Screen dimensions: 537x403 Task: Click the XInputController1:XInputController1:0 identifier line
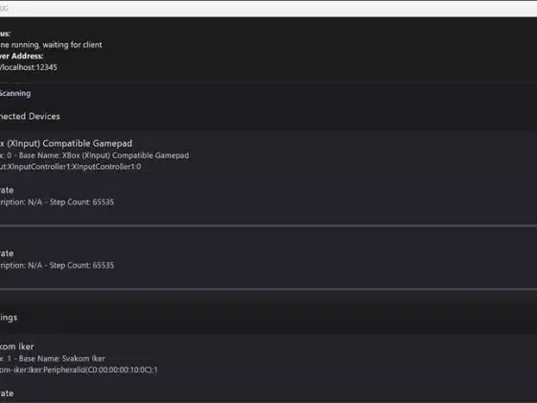(71, 167)
